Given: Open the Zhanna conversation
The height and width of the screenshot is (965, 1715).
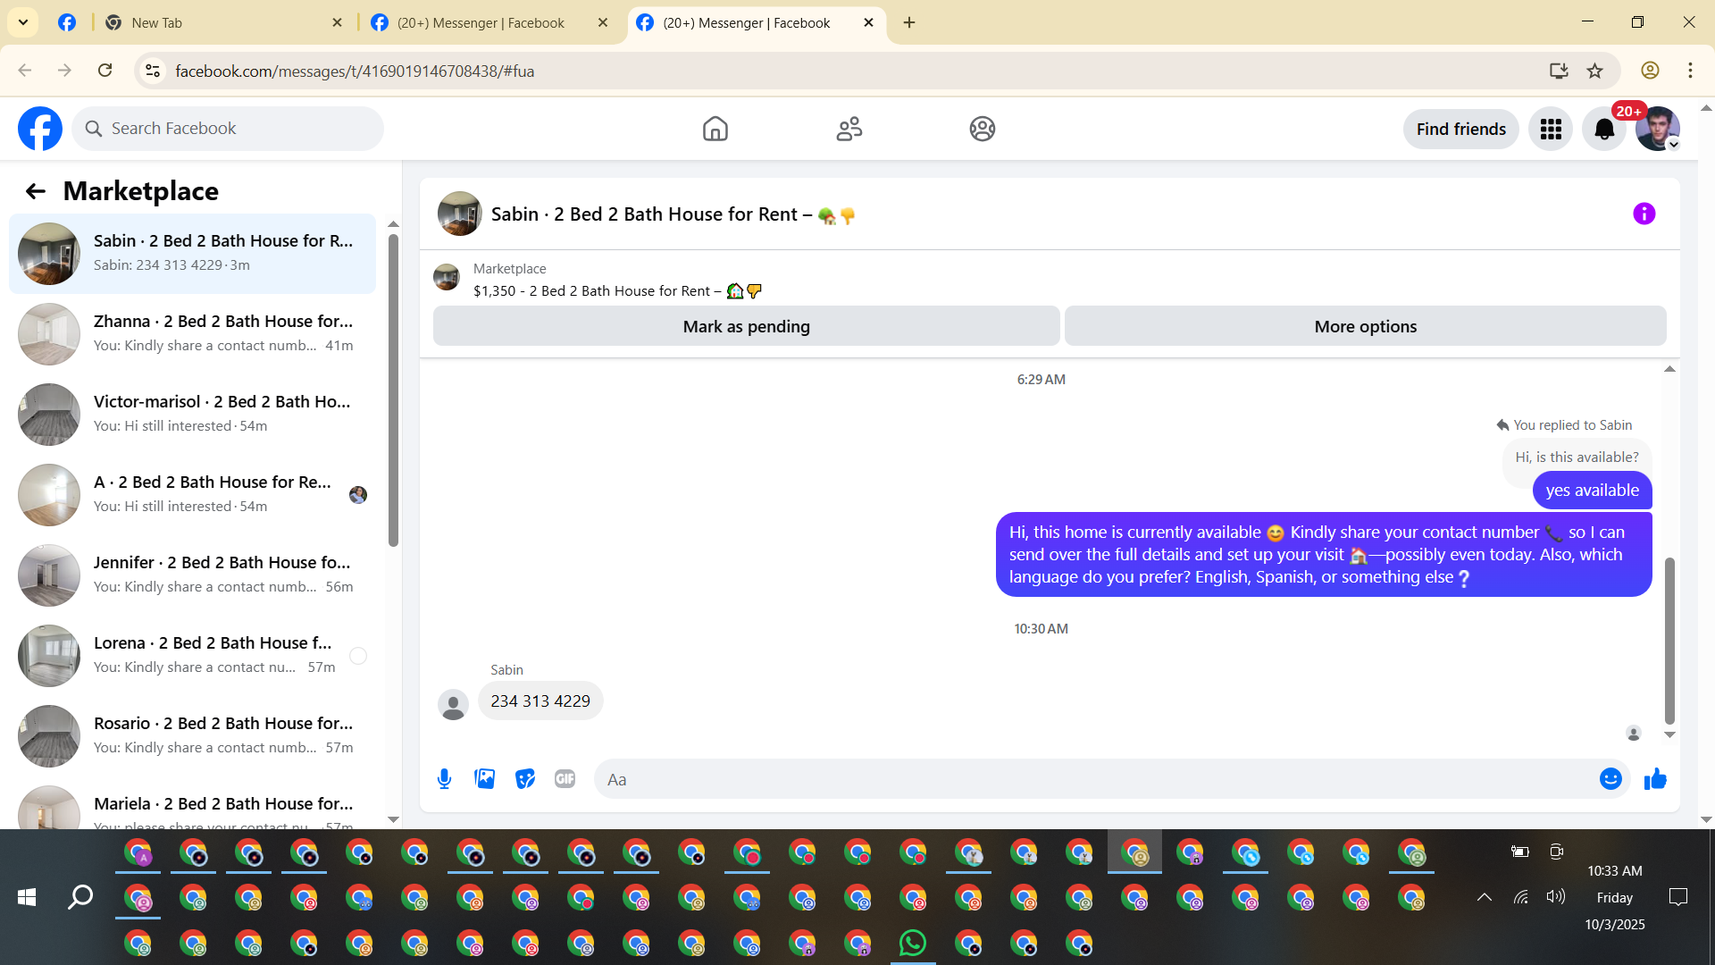Looking at the screenshot, I should tap(192, 334).
